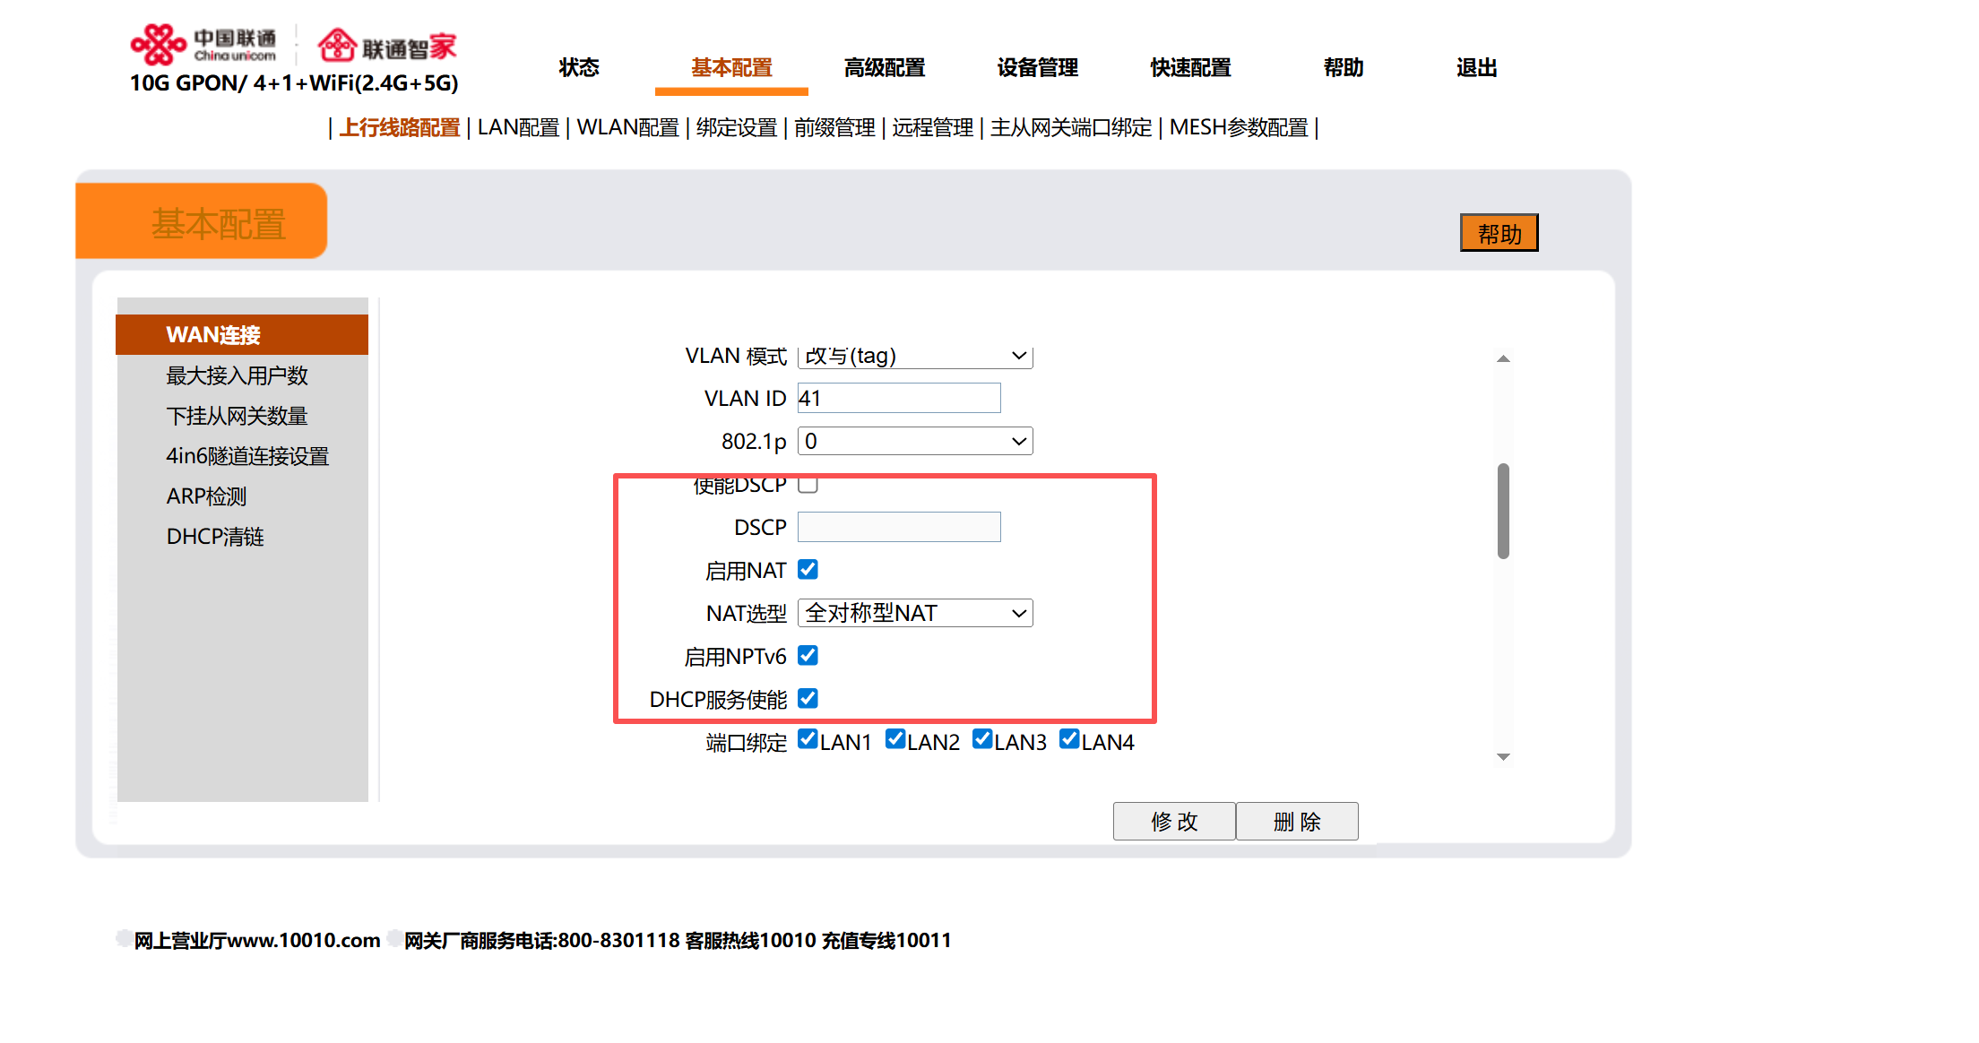Uncheck LAN1 port binding
The height and width of the screenshot is (1043, 1979).
[x=808, y=739]
